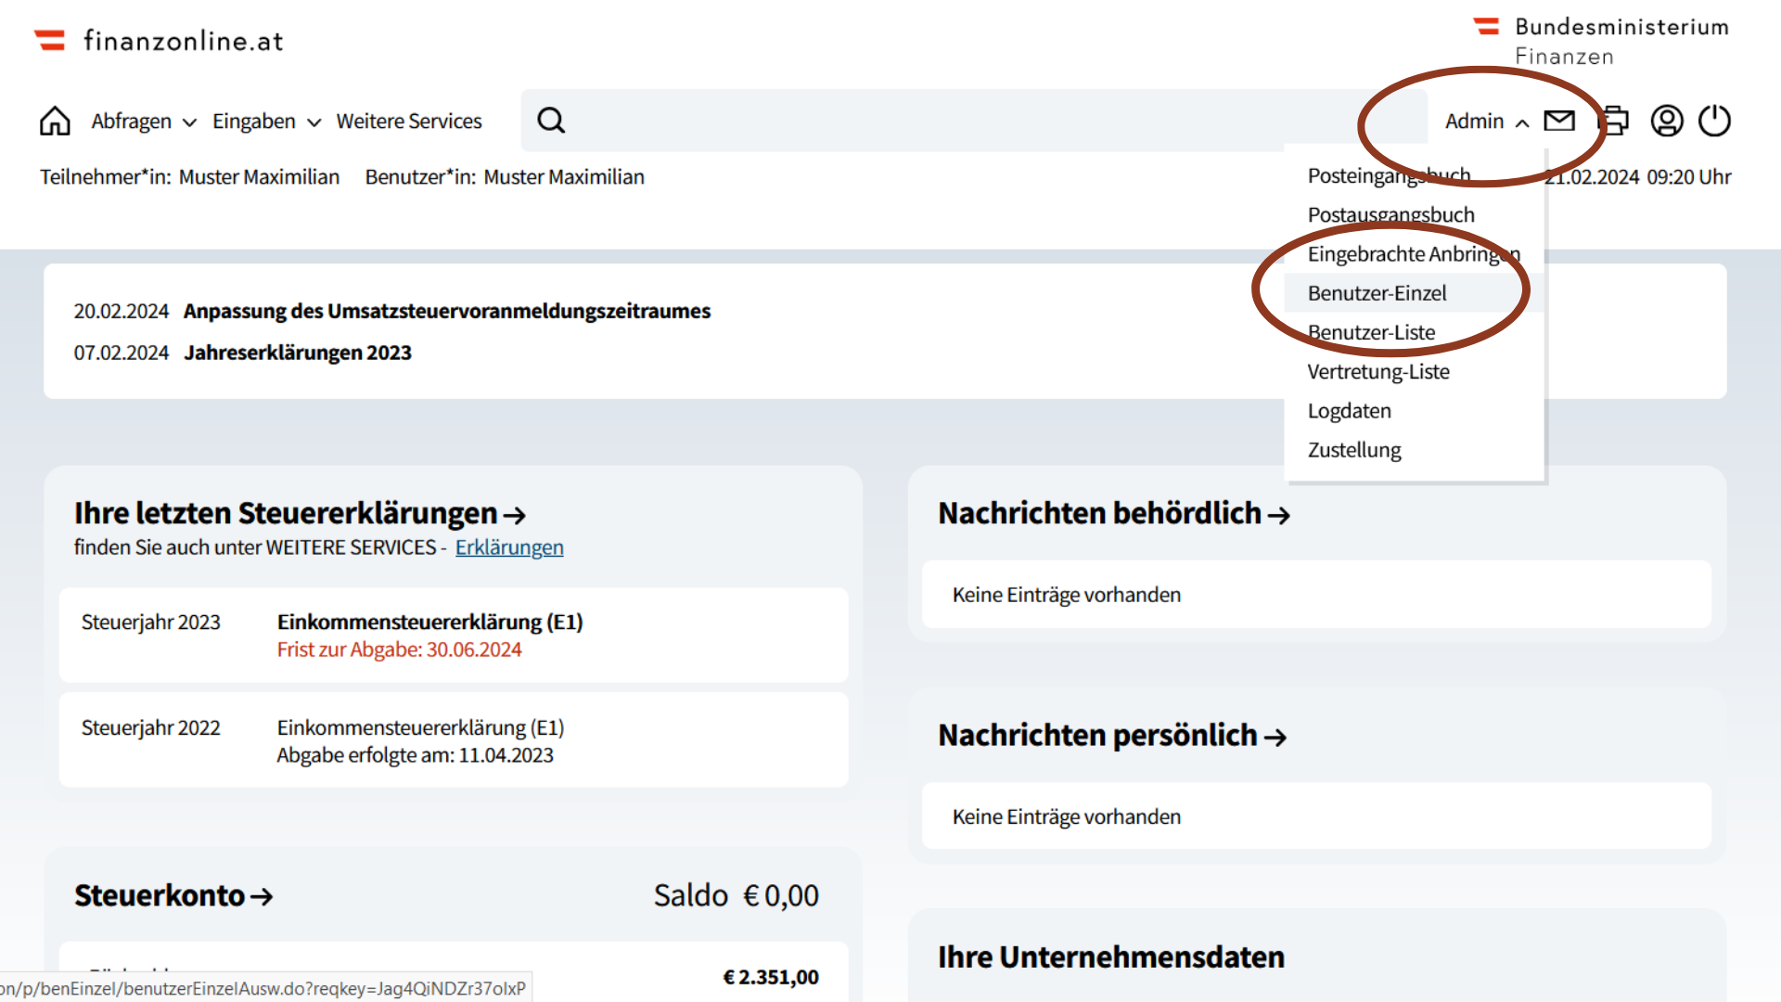Select Logdaten from Admin dropdown
The image size is (1781, 1002).
click(1348, 410)
